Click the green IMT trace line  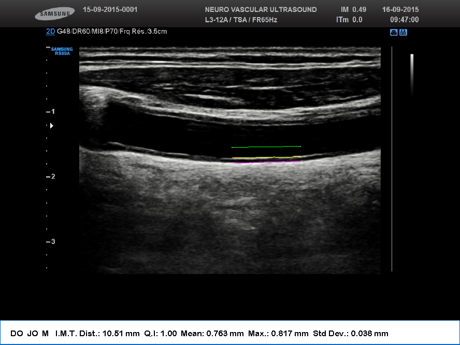click(266, 147)
